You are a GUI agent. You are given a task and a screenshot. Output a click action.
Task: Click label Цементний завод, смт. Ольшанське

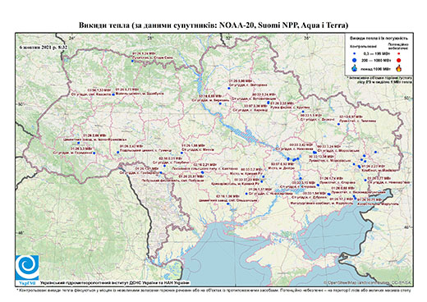(228, 200)
